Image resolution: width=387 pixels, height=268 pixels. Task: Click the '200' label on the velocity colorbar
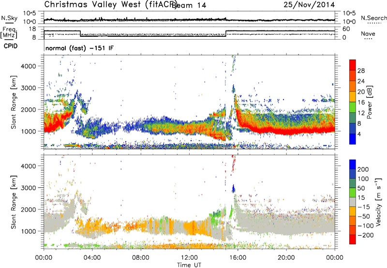click(x=363, y=169)
